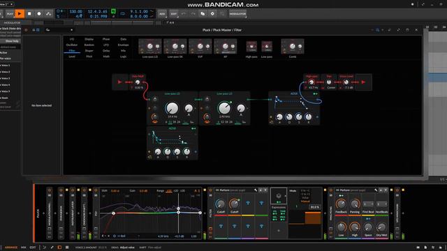Click the undo arrow icon
The width and height of the screenshot is (447, 251).
click(x=183, y=14)
